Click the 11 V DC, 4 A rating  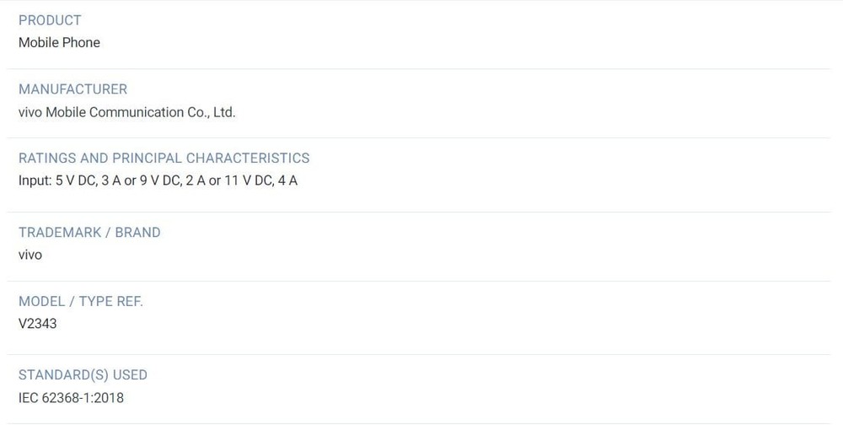260,180
